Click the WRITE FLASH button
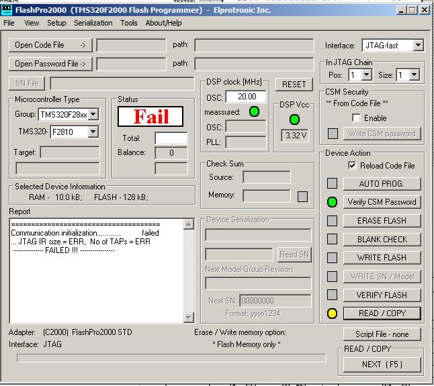Screen dimensions: 434x386 point(382,258)
